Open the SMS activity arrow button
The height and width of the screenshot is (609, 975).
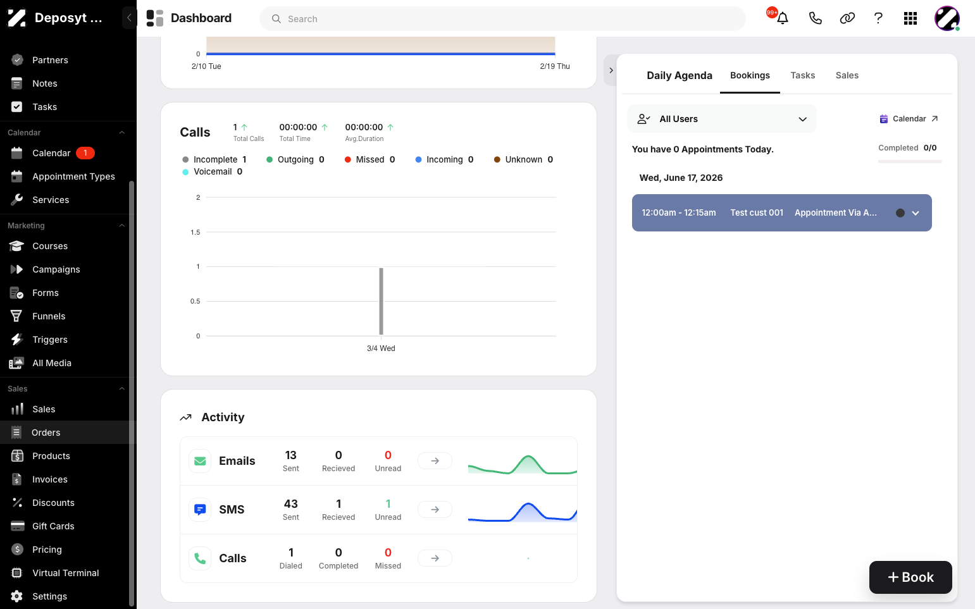[x=435, y=510]
